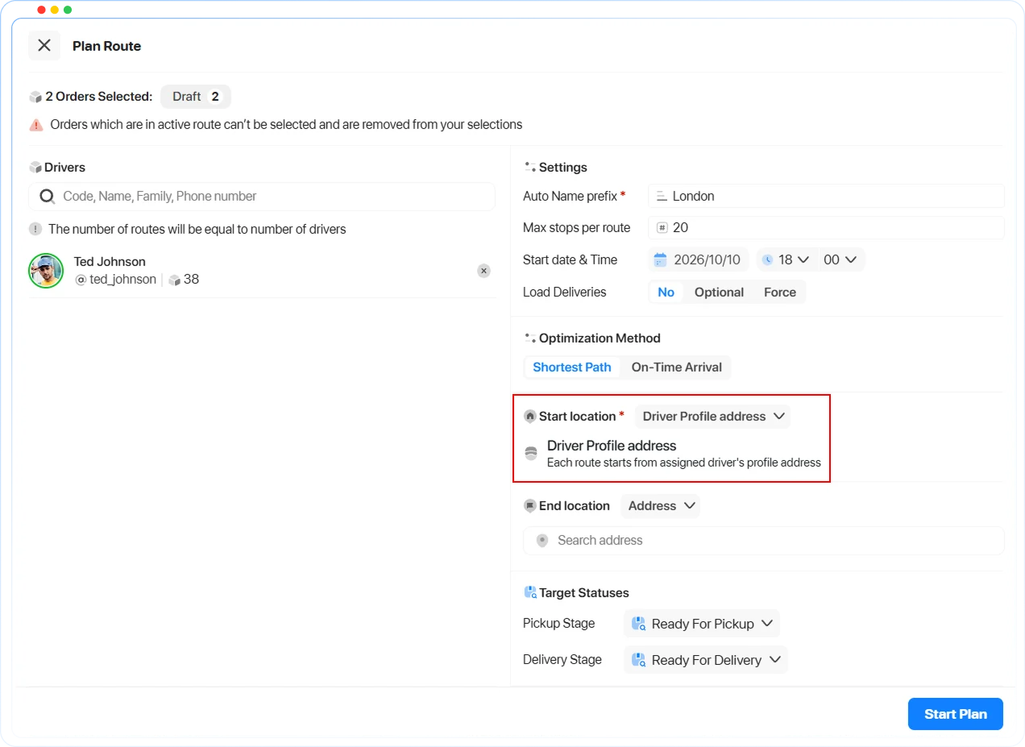Viewport: 1025px width, 747px height.
Task: Click the Search address input field
Action: 764,541
